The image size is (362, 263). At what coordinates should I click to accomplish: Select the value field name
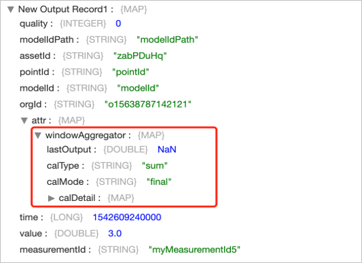tap(31, 233)
